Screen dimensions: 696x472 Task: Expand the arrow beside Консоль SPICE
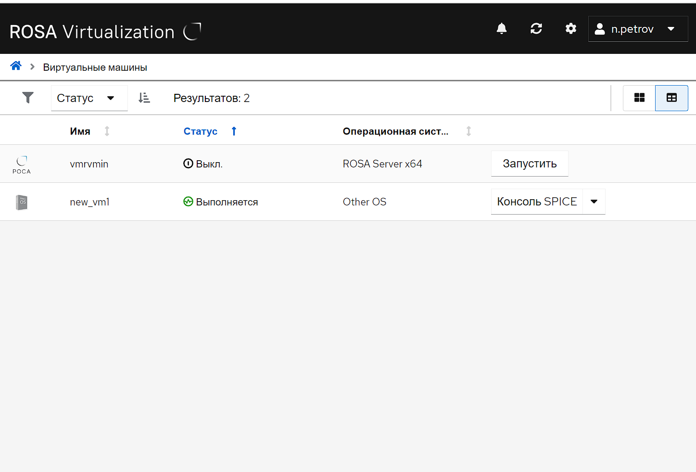tap(594, 202)
